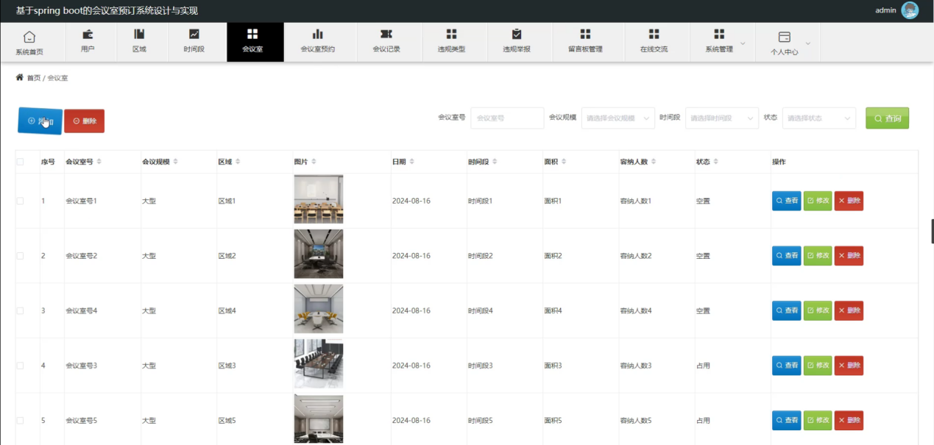Select the 时间段 chart icon
This screenshot has width=934, height=445.
[194, 35]
